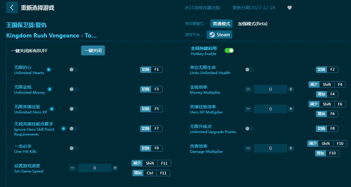Click the Set Game Speed label
Image resolution: width=351 pixels, height=187 pixels.
(29, 171)
